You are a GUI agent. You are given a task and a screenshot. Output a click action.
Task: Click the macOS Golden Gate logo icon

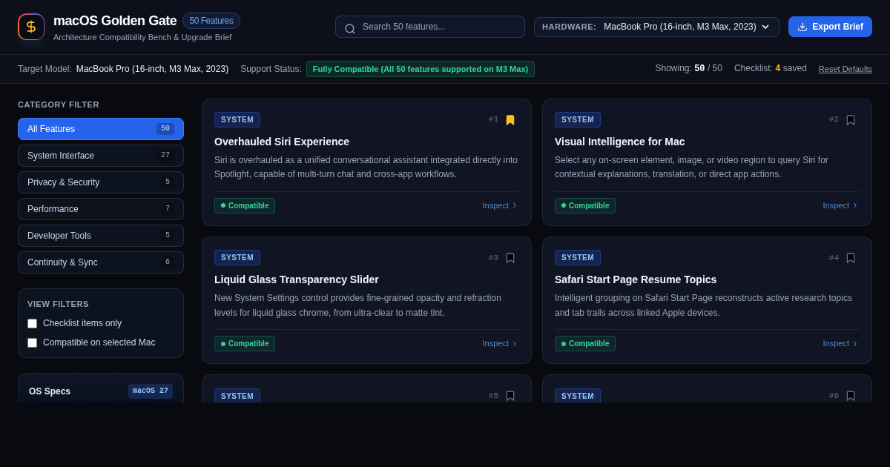(31, 27)
